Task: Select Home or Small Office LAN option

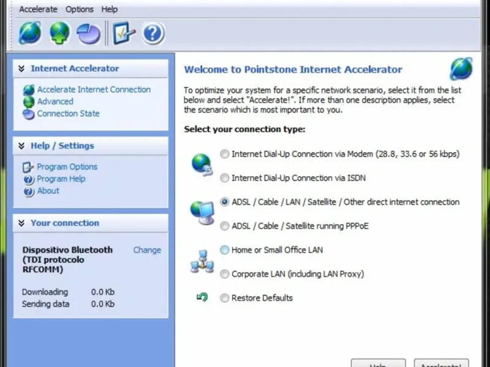Action: click(x=224, y=250)
